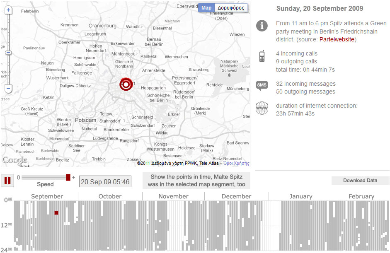Set speed to minimum via 0 label
Screen dimensions: 390x253
[x=18, y=178]
